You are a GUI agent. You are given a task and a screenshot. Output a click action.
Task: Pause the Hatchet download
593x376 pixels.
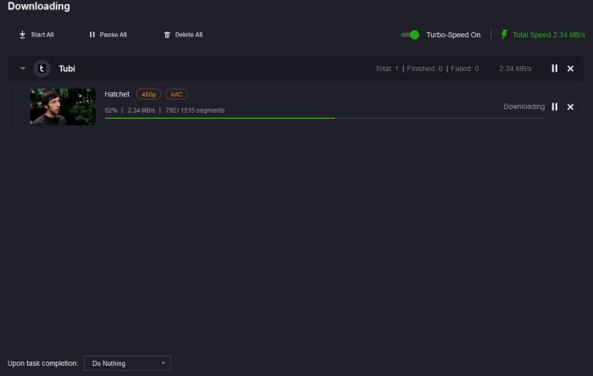[554, 107]
